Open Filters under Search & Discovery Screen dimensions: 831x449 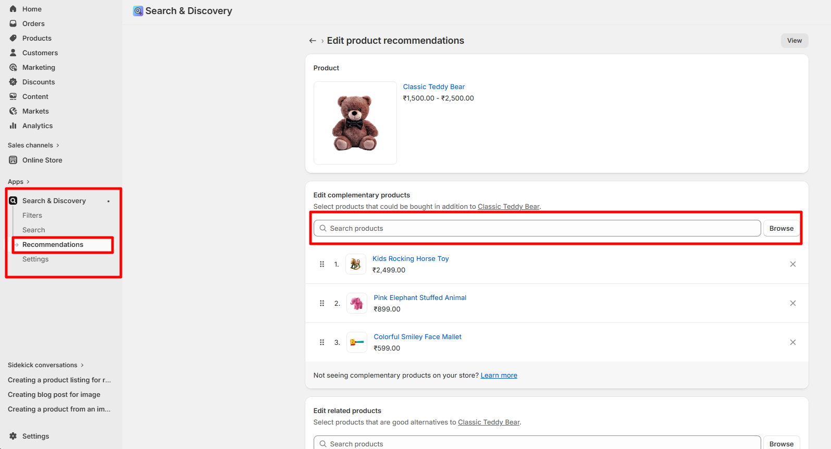coord(32,215)
